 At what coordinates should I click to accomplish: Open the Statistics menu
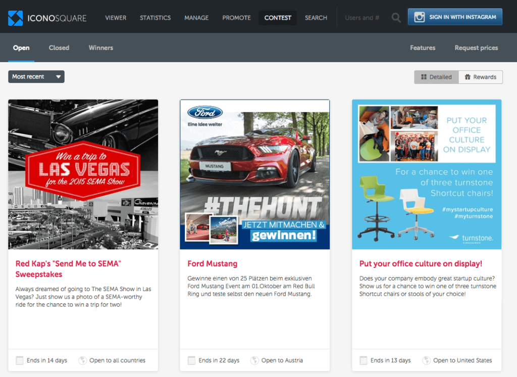click(156, 18)
